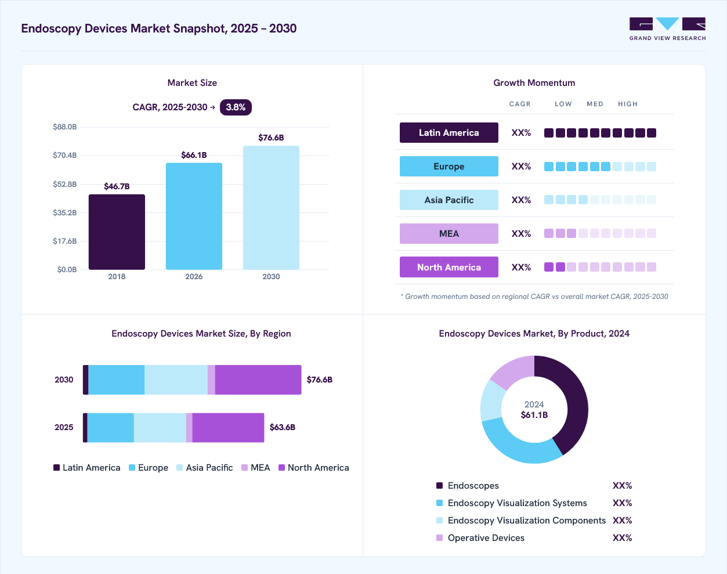
Task: Click the MEA legend swatch
Action: (x=245, y=468)
